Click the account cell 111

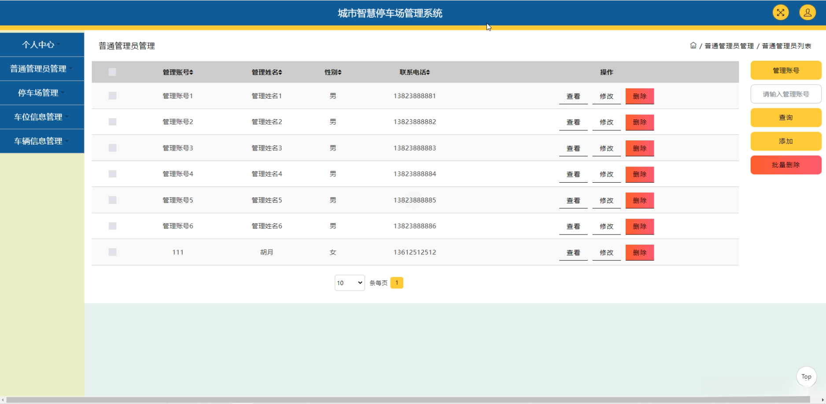(x=178, y=252)
